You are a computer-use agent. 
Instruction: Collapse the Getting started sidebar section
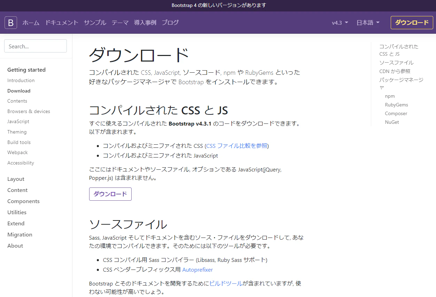[x=26, y=70]
